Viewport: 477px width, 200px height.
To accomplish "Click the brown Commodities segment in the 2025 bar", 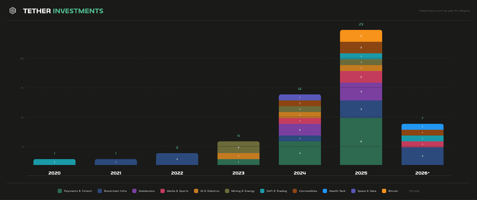I will [x=361, y=48].
